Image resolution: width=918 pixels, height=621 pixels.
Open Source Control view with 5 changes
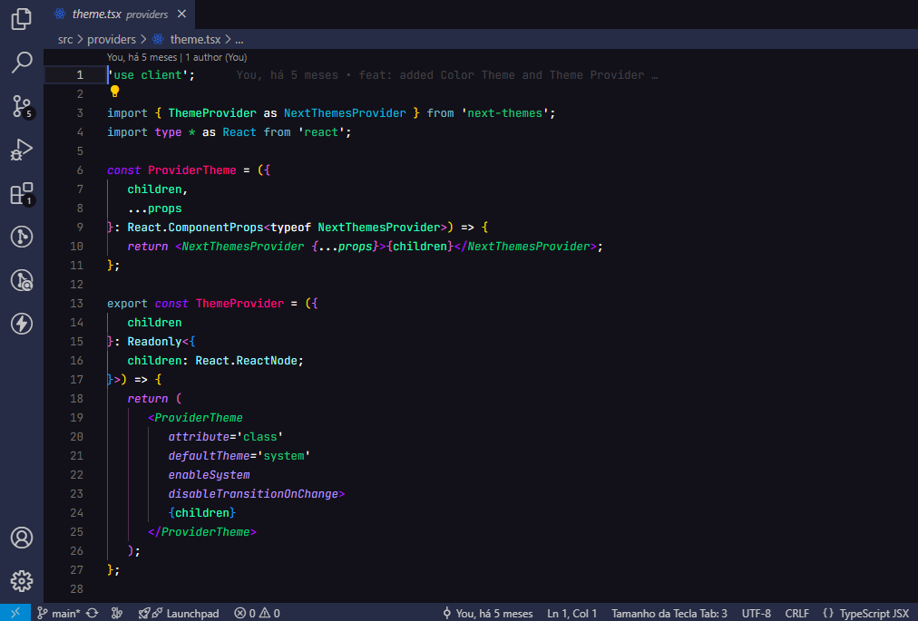coord(23,107)
